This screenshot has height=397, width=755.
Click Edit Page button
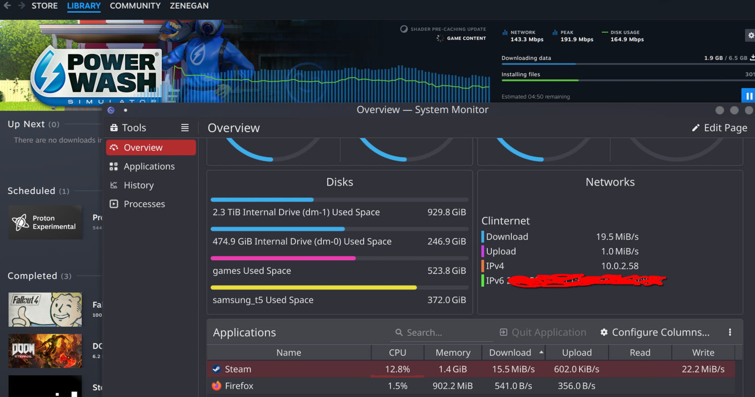719,128
